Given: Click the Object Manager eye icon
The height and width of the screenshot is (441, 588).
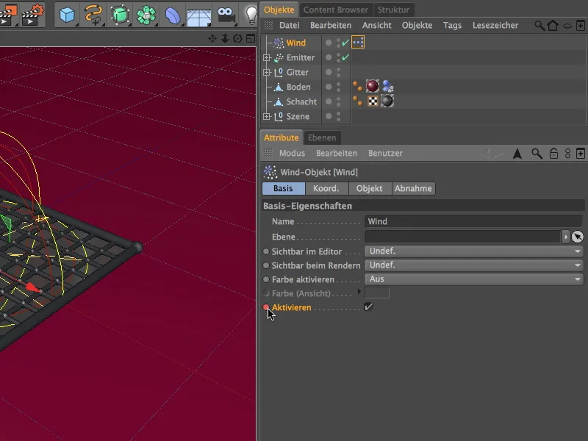Looking at the screenshot, I should click(x=567, y=26).
